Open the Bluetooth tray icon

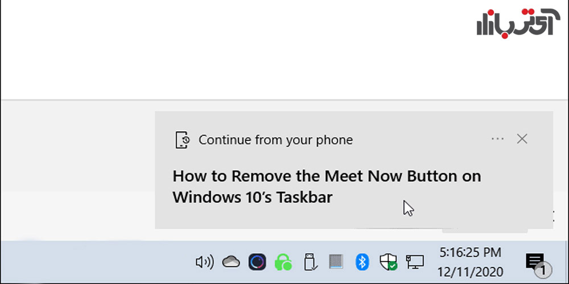[x=362, y=262]
